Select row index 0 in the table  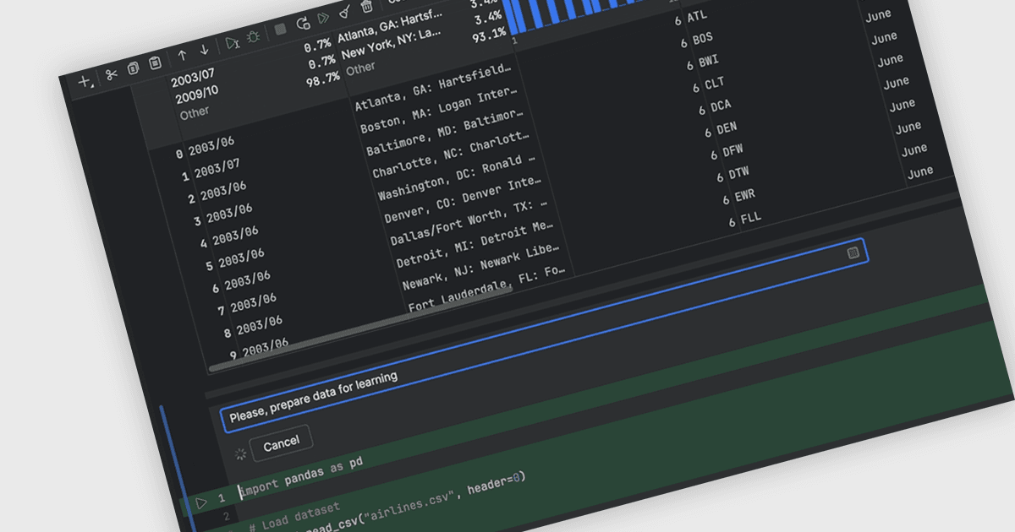point(178,154)
